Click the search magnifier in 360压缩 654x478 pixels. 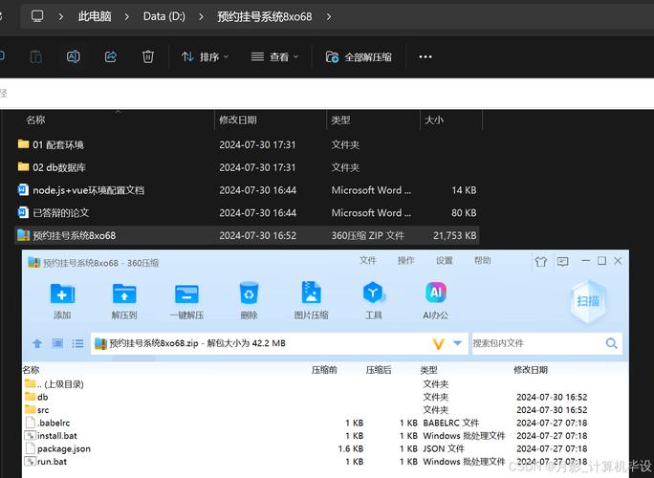(612, 343)
